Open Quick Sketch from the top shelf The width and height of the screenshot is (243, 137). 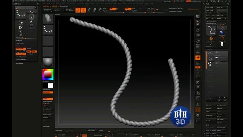(69, 10)
